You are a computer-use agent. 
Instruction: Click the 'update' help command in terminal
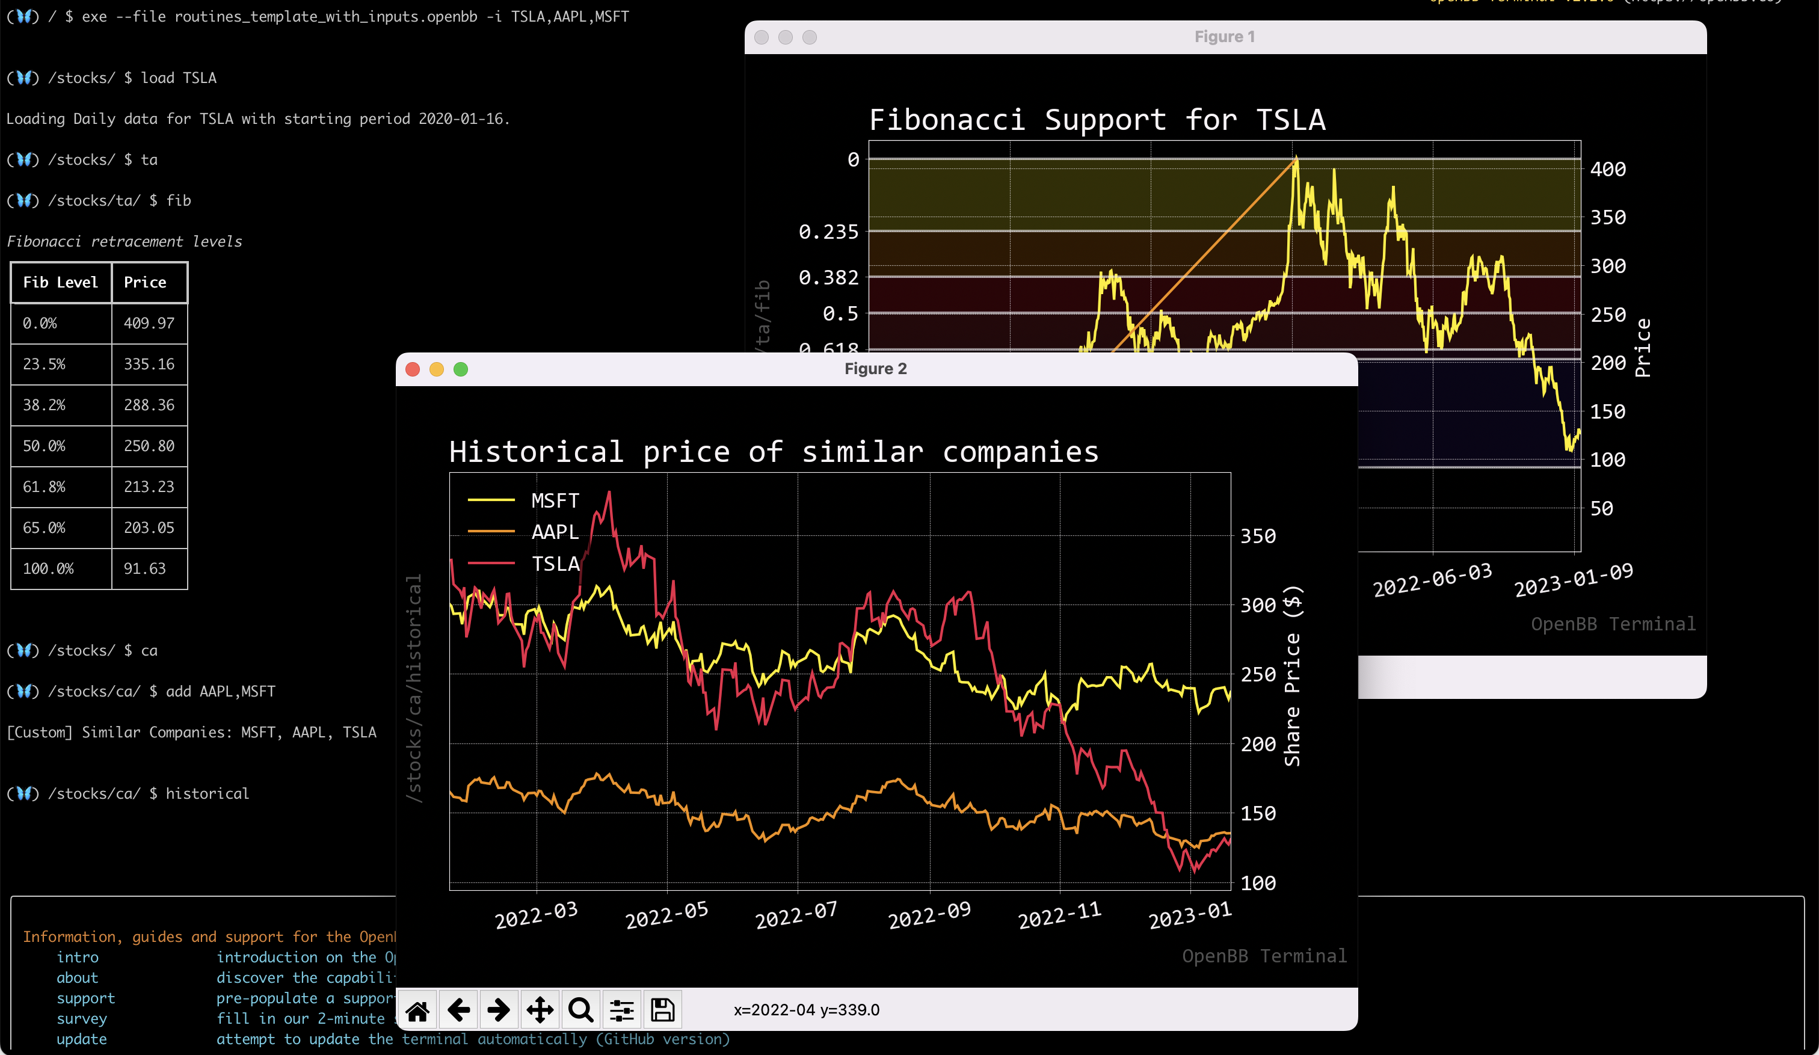coord(82,1039)
